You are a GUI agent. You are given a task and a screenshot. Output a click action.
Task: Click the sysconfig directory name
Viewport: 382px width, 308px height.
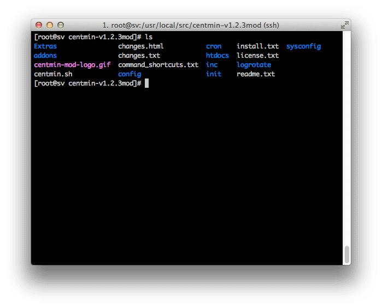click(303, 46)
